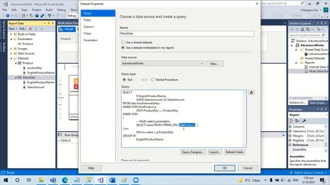Expand the Margins property in Properties
Screen dimensions: 330x185
coord(290,136)
